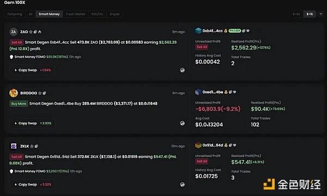Viewport: 327px width, 196px height.
Task: Copy wallet address 0xb4f...4cc
Action: (244, 31)
